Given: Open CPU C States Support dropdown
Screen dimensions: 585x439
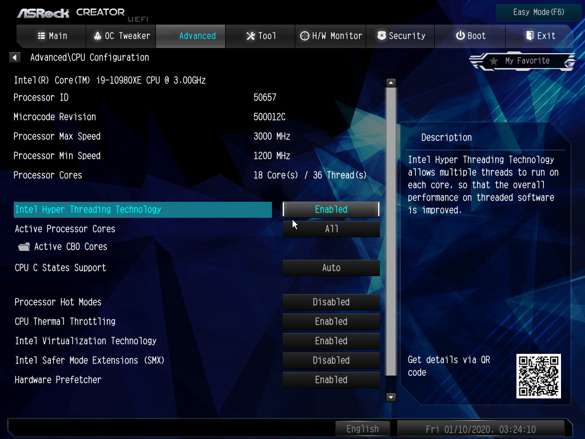Looking at the screenshot, I should [x=331, y=268].
